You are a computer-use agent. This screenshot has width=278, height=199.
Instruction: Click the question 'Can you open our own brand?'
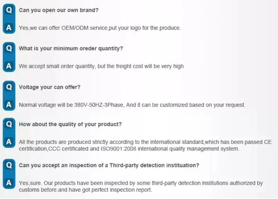(x=59, y=10)
